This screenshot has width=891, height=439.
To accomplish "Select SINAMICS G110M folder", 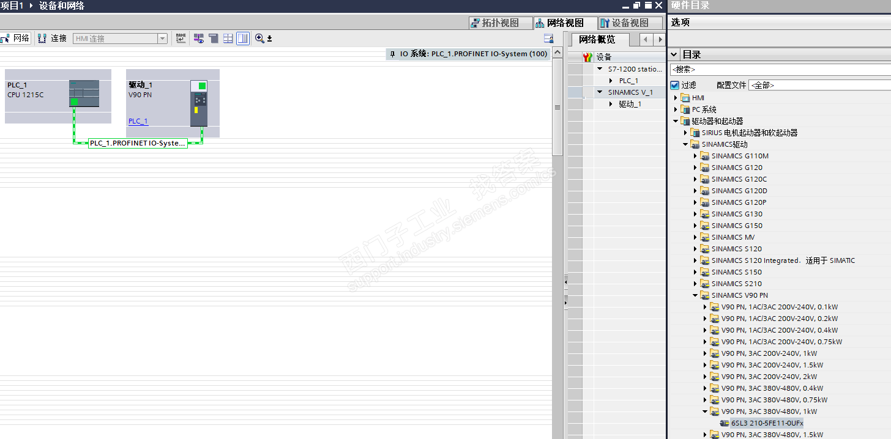I will tap(740, 156).
